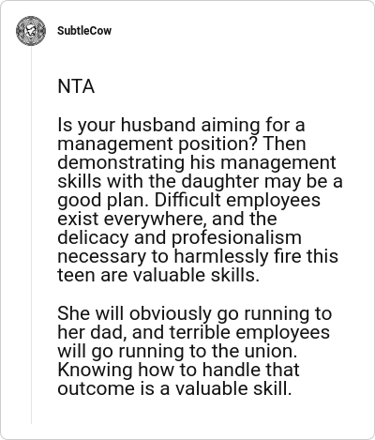The image size is (375, 440).
Task: Click the final line 'outcome is a valuable skill.'
Action: 174,388
